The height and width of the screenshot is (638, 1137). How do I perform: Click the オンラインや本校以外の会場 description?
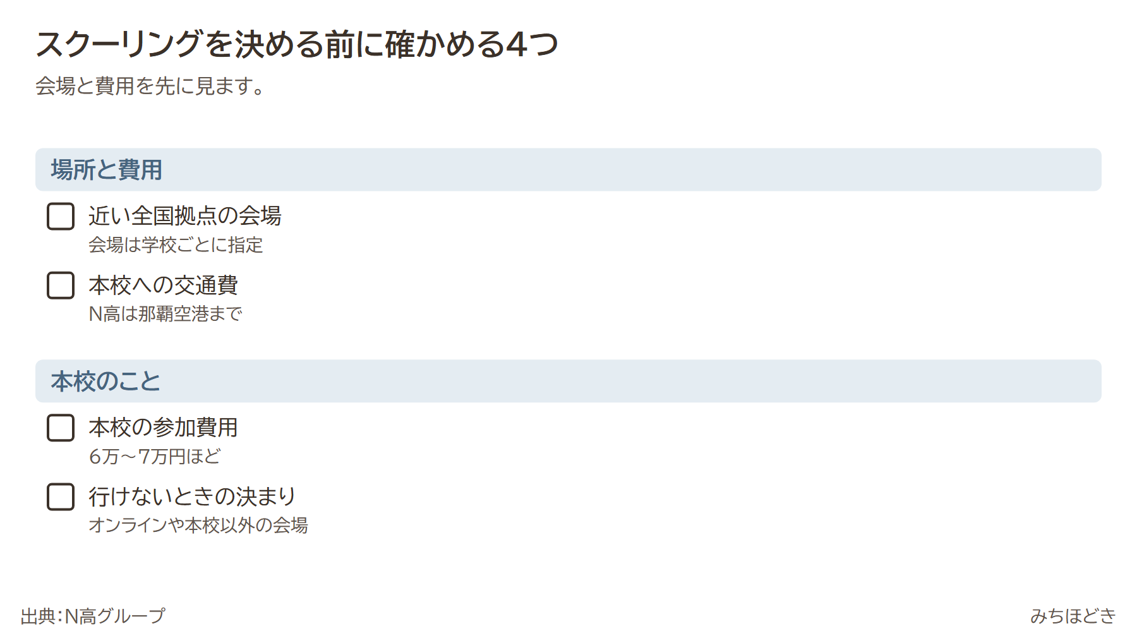[x=198, y=525]
